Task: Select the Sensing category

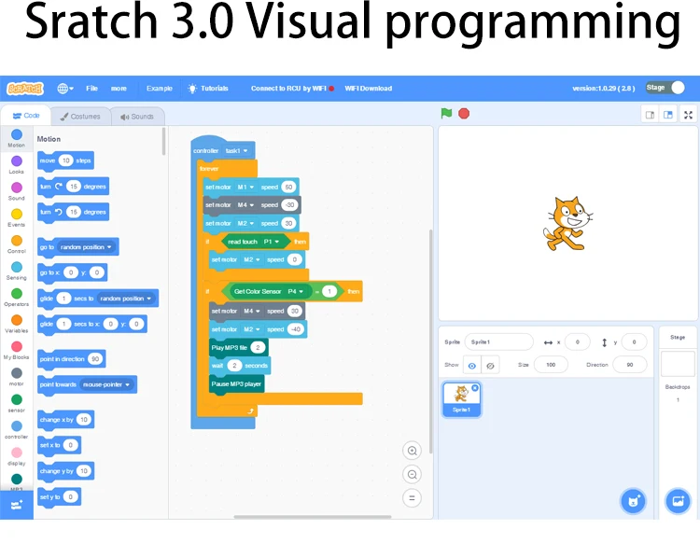Action: click(x=17, y=271)
